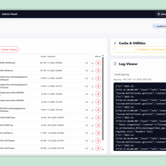The height and width of the screenshot is (166, 166).
Task: Click the 1019 B size cell
Action: pyautogui.click(x=43, y=78)
